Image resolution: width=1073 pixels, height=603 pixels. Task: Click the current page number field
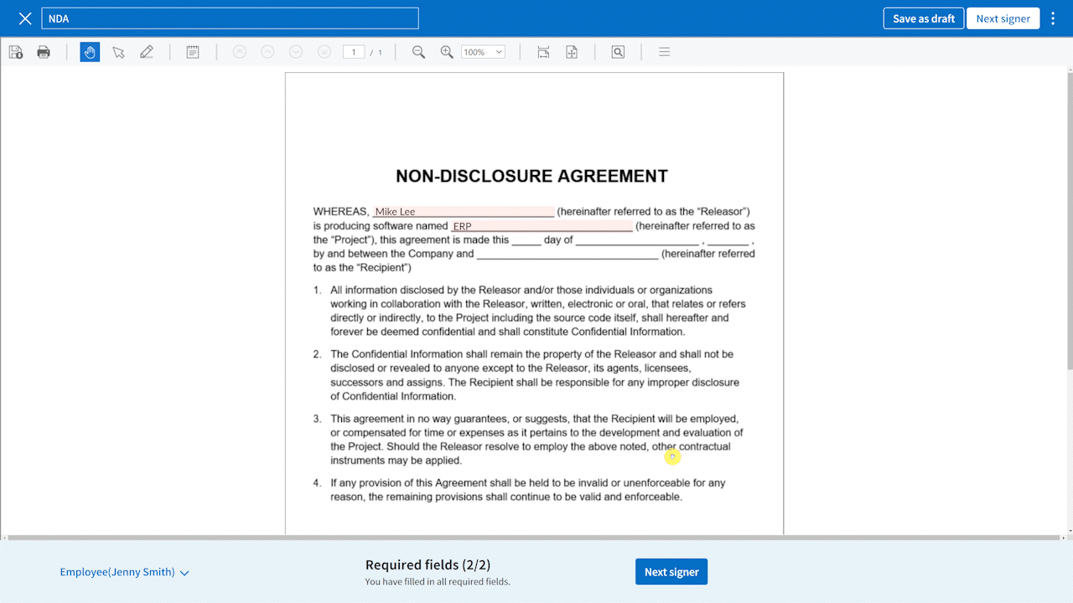pos(354,52)
